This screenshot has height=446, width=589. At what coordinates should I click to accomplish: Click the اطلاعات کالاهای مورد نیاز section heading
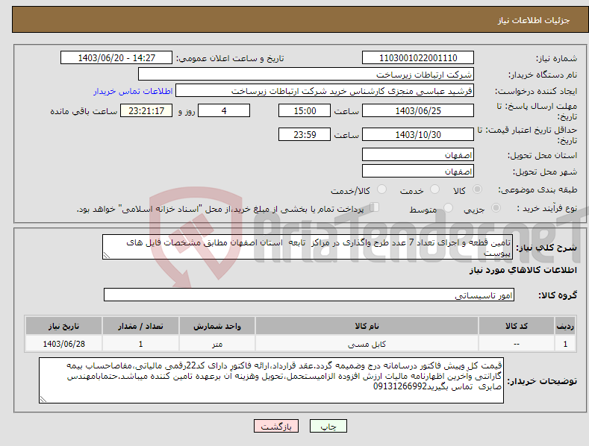click(523, 270)
